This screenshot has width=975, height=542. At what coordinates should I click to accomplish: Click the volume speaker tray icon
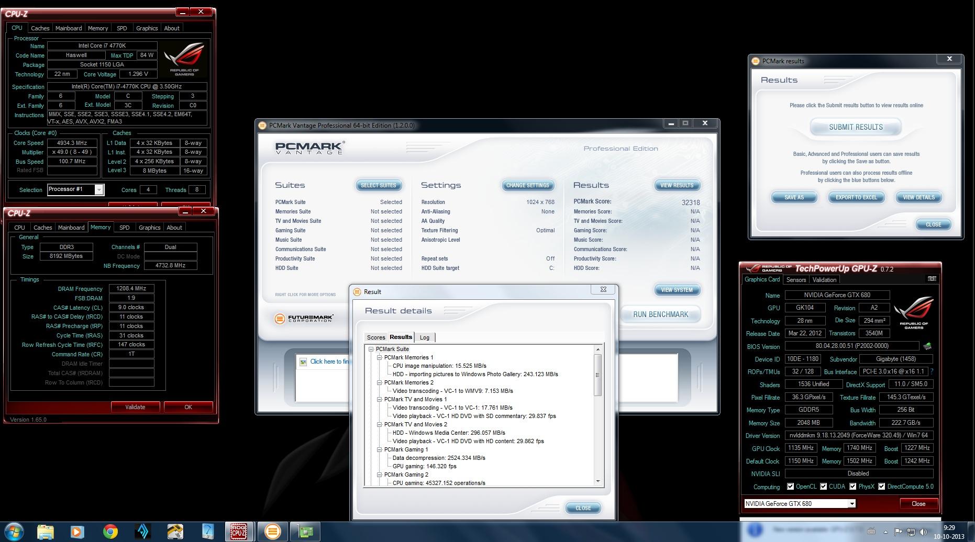(x=923, y=532)
